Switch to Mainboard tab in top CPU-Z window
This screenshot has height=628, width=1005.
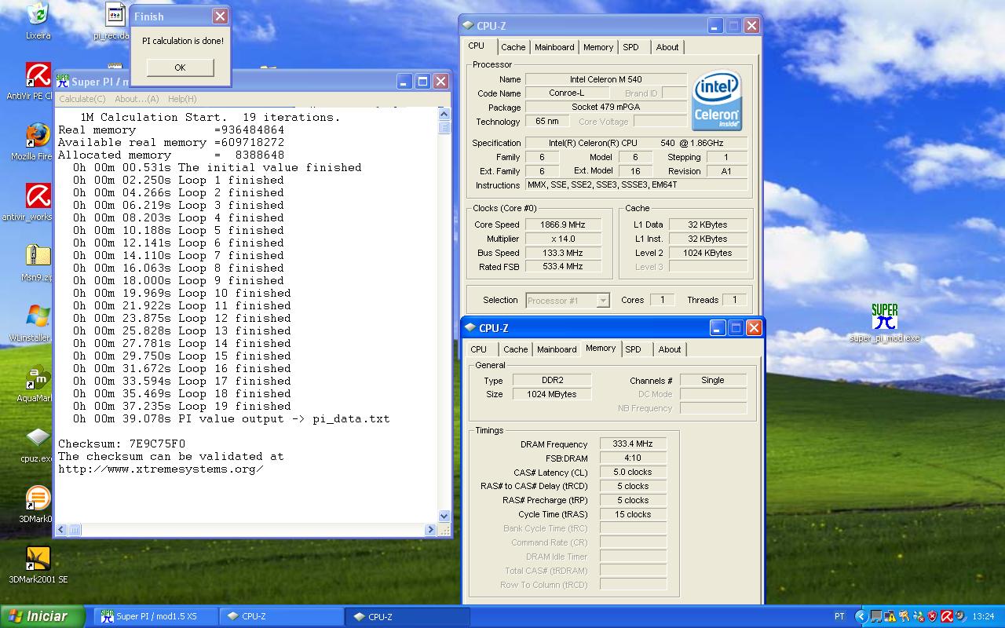click(554, 47)
